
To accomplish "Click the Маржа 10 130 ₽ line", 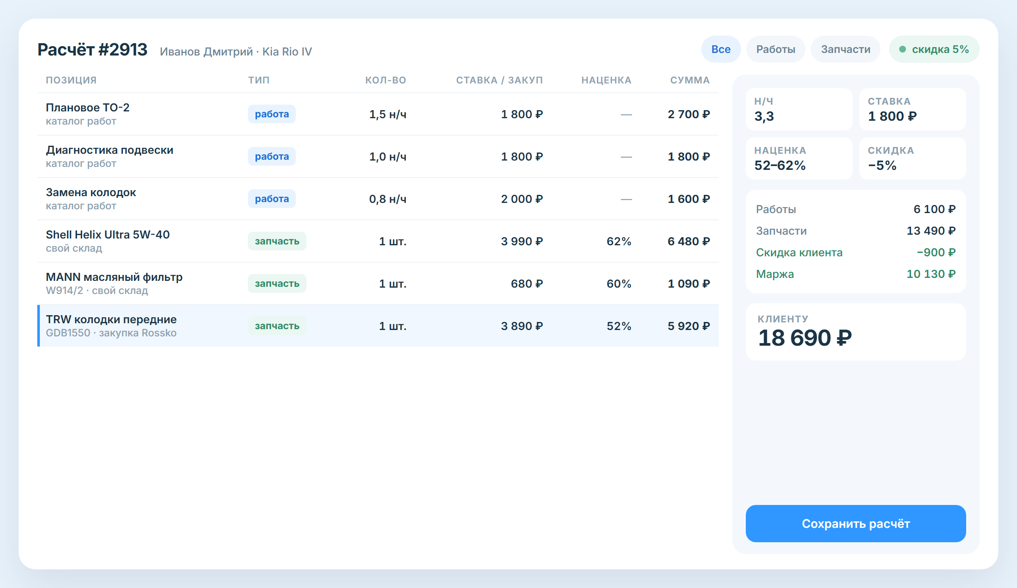I will click(x=856, y=274).
